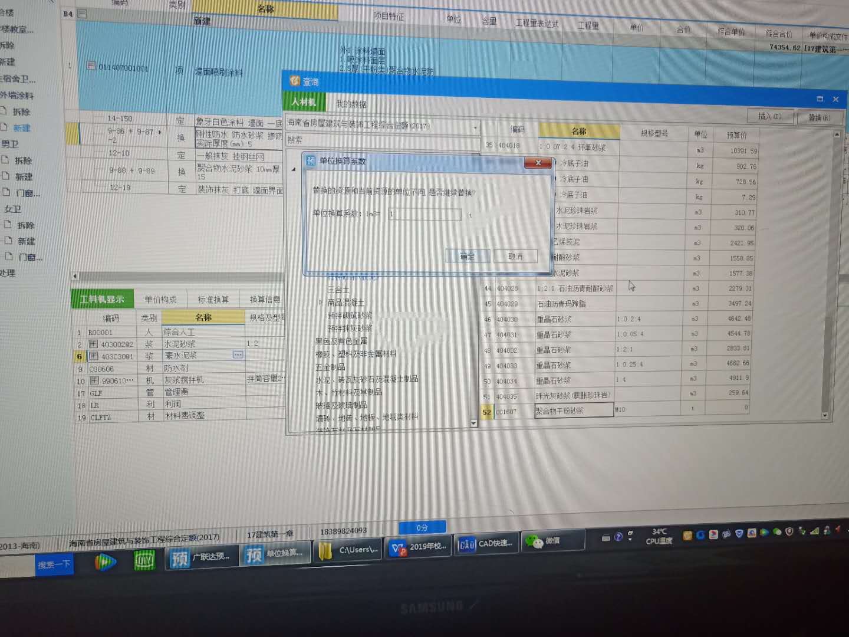The width and height of the screenshot is (849, 637).
Task: Select the 木、竹材料及其制品 category
Action: click(348, 392)
